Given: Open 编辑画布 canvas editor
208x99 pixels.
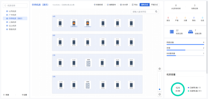Looking at the screenshot, I should (x=111, y=5).
